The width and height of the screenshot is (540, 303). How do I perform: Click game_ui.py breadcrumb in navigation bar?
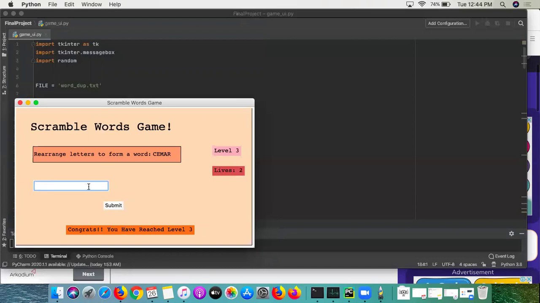click(x=53, y=23)
